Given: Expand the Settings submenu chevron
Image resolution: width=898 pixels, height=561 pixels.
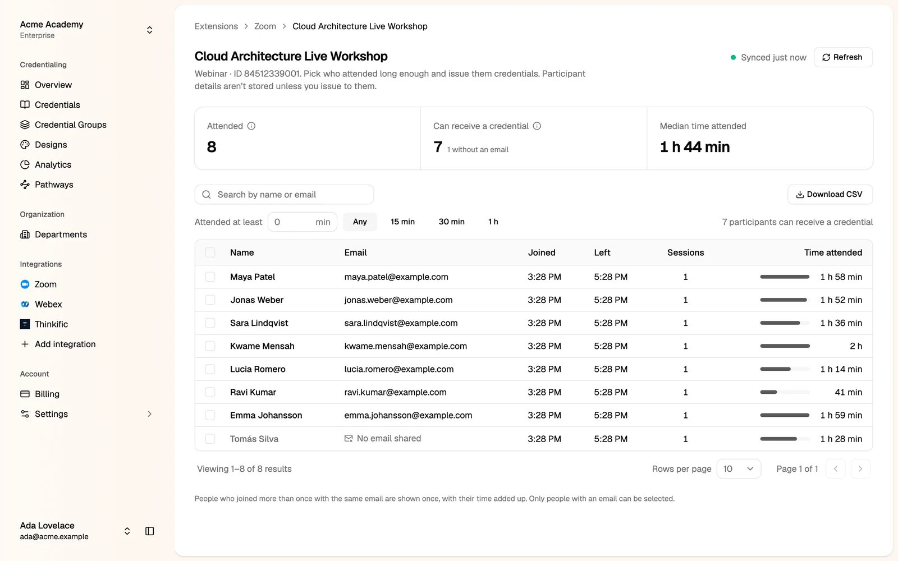Looking at the screenshot, I should click(149, 414).
